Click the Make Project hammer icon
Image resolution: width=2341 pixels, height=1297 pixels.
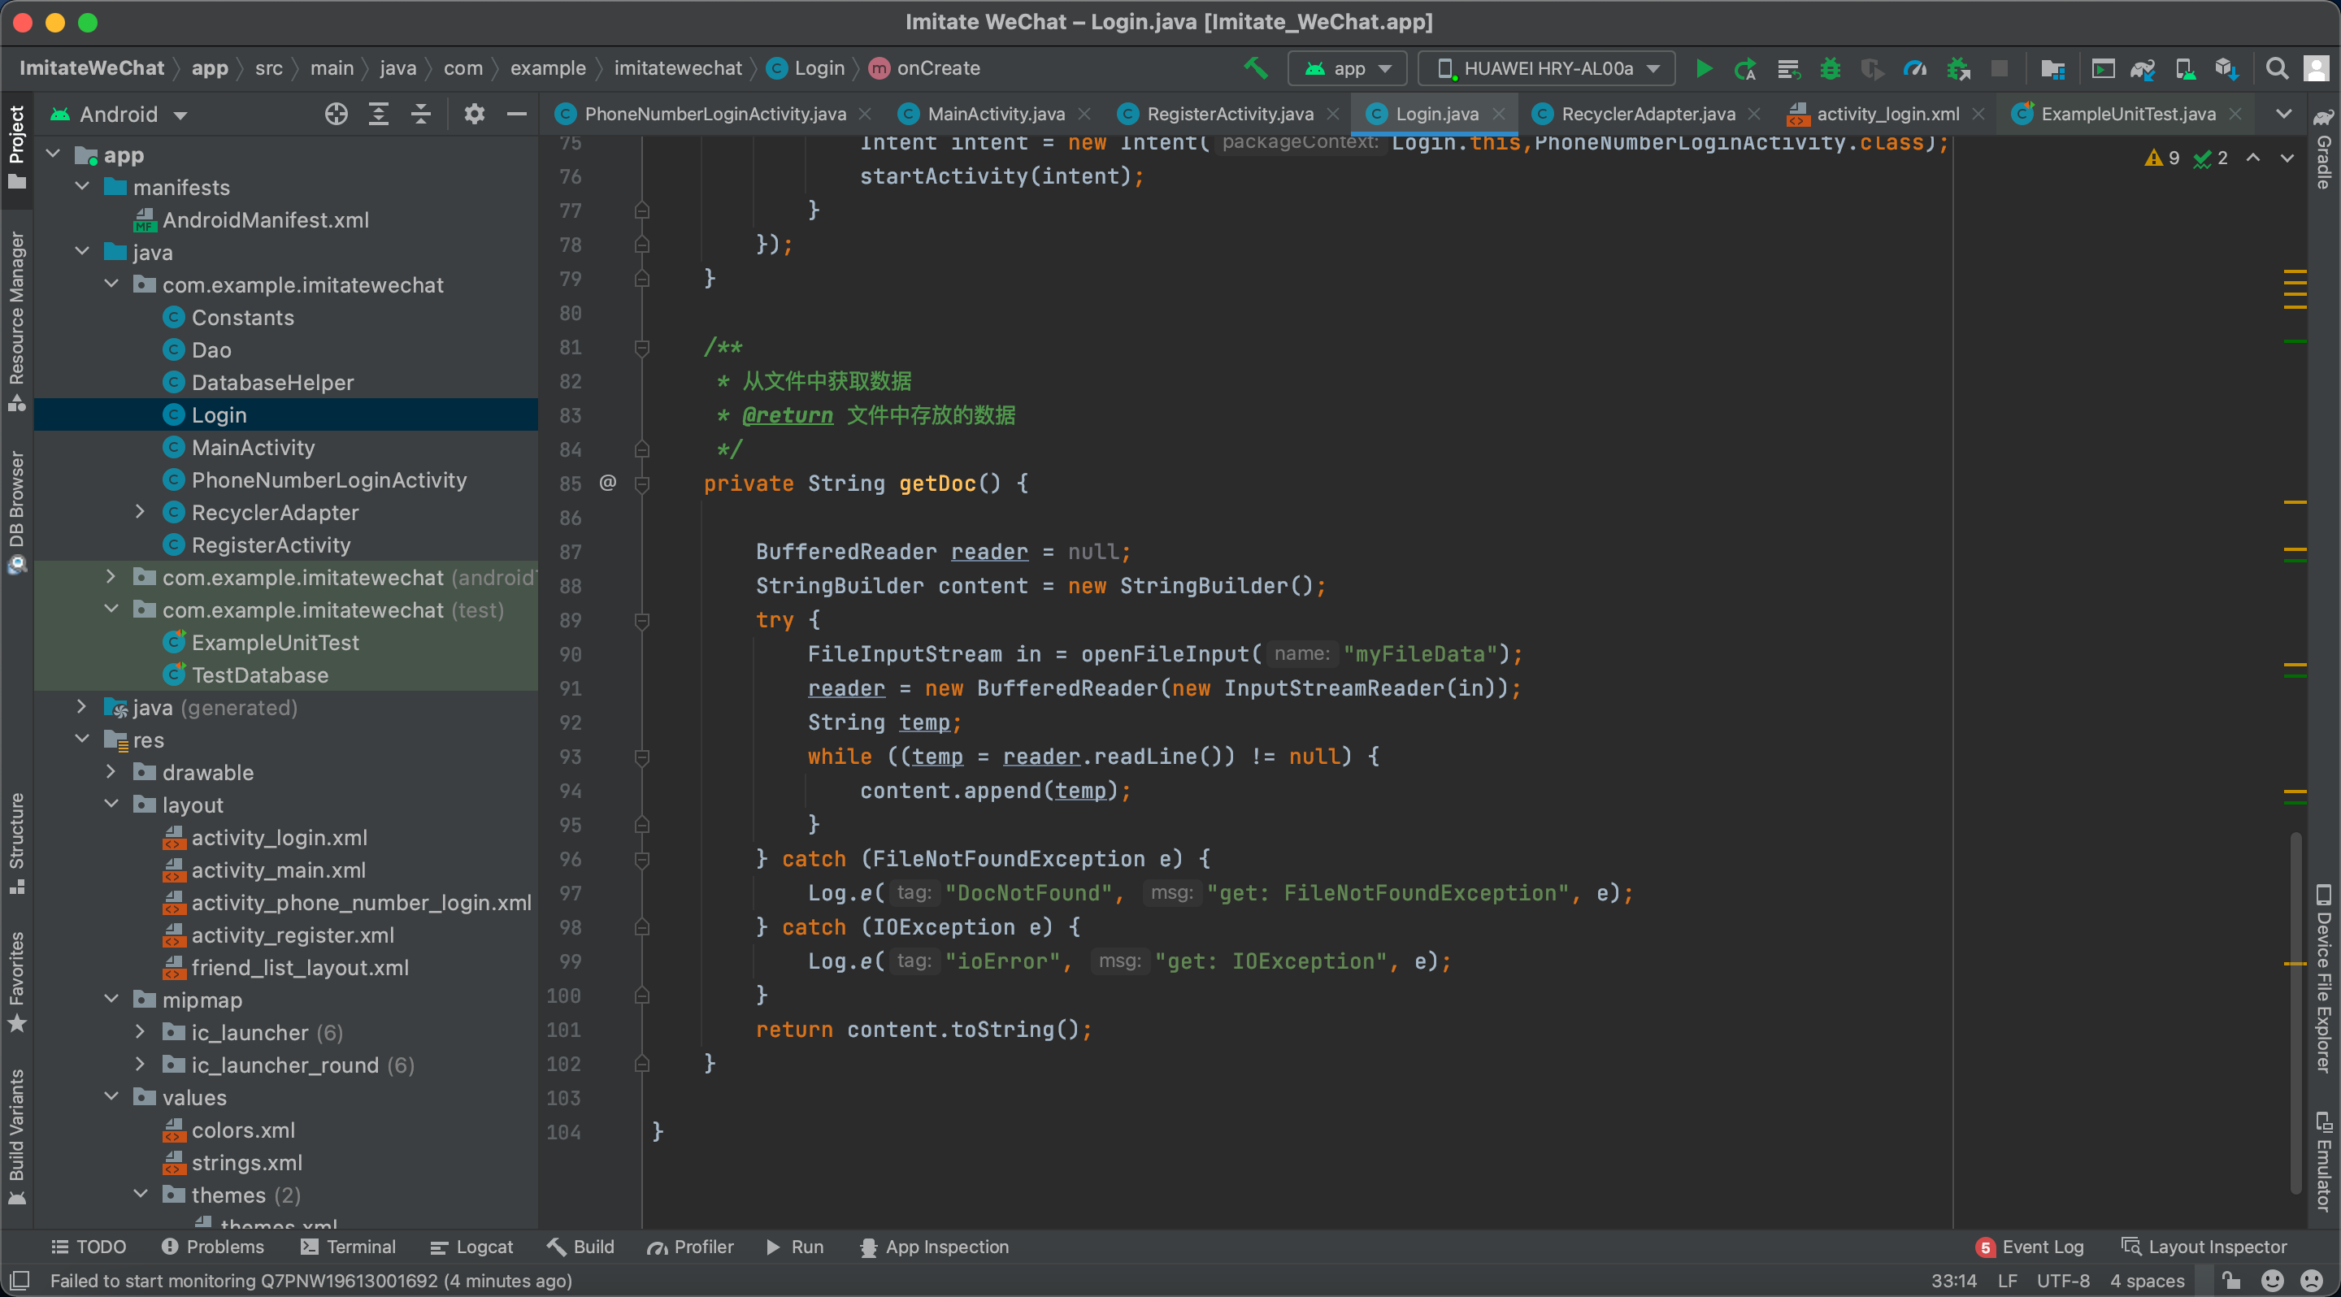pos(1255,68)
